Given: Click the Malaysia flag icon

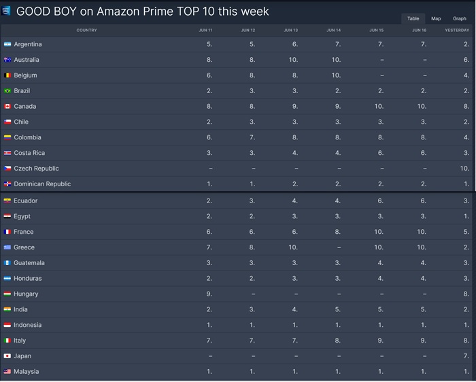Looking at the screenshot, I should (x=7, y=371).
